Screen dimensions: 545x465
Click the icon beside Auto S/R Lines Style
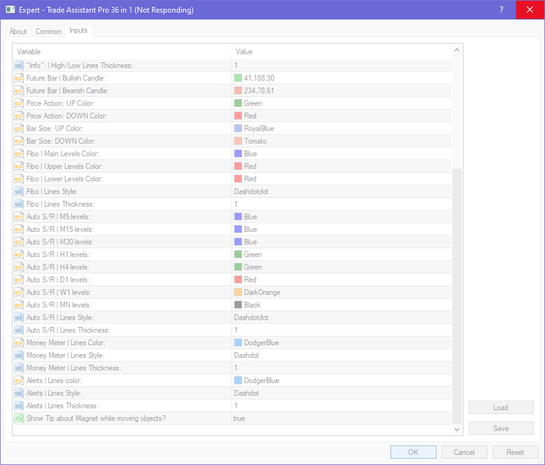coord(19,318)
